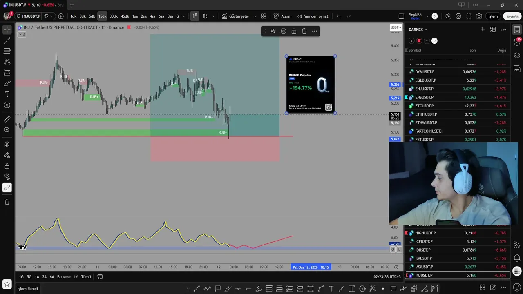Open go-to-date calendar icon

(x=100, y=277)
